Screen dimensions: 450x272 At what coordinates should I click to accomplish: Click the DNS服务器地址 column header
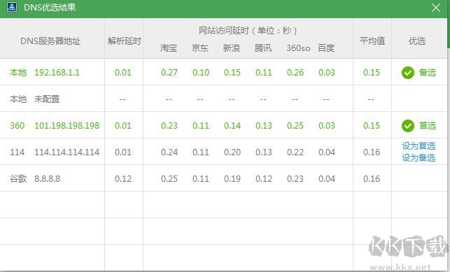pos(50,41)
